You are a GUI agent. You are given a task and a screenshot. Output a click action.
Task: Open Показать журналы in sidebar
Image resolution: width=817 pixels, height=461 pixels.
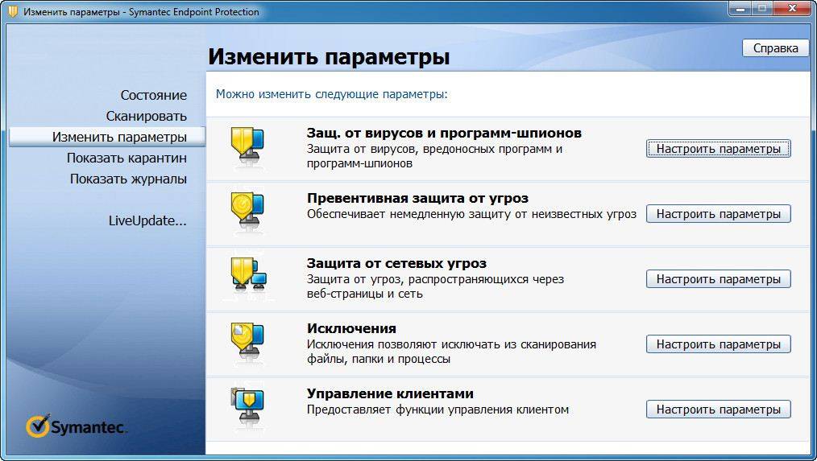(129, 179)
